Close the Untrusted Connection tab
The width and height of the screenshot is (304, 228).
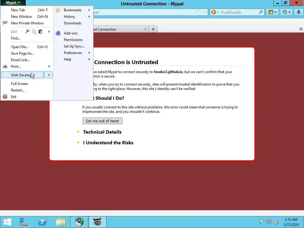point(145,29)
